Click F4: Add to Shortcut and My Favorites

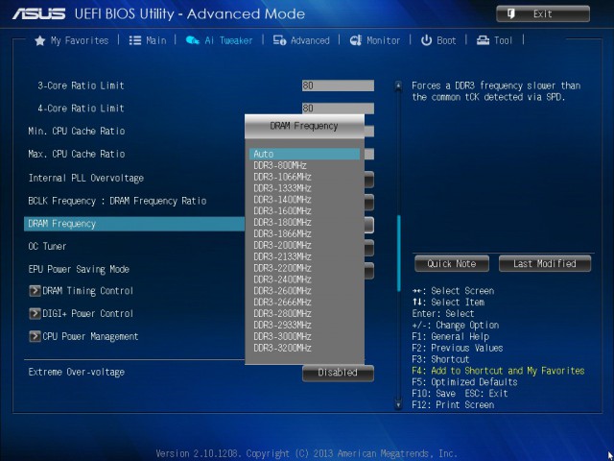[498, 371]
